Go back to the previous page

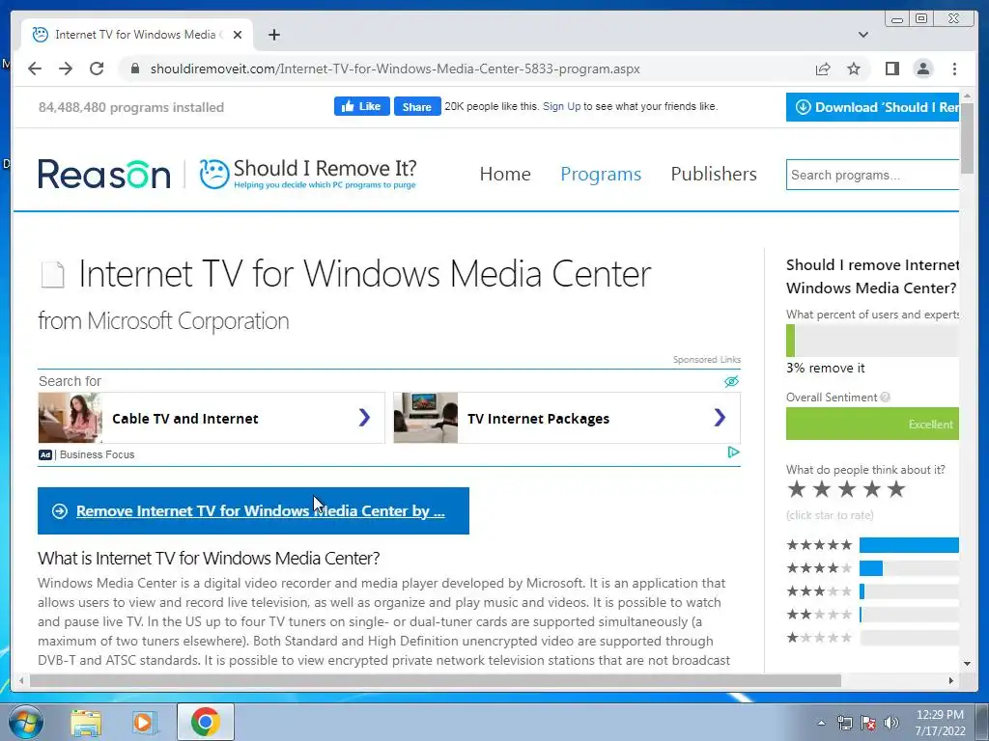pos(35,69)
